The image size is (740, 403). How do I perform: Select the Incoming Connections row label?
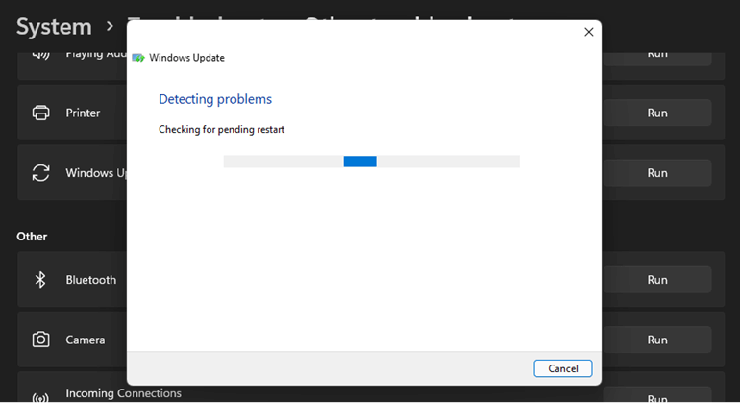pos(124,393)
